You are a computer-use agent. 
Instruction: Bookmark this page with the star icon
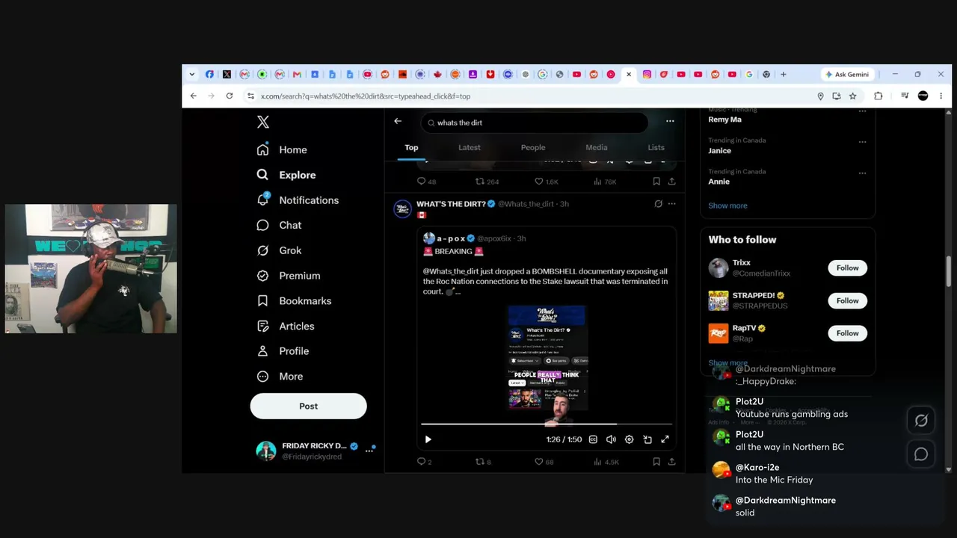[x=852, y=96]
